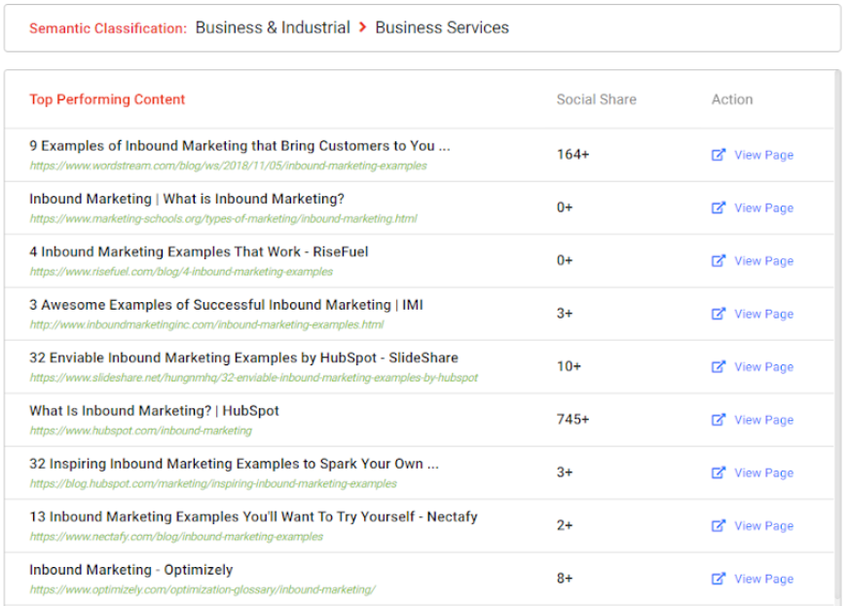The image size is (847, 606).
Task: Click the red breadcrumb chevron arrow
Action: point(362,28)
